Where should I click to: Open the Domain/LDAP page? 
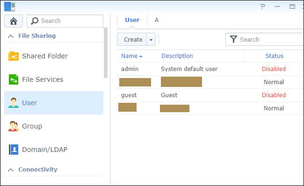tap(54, 150)
